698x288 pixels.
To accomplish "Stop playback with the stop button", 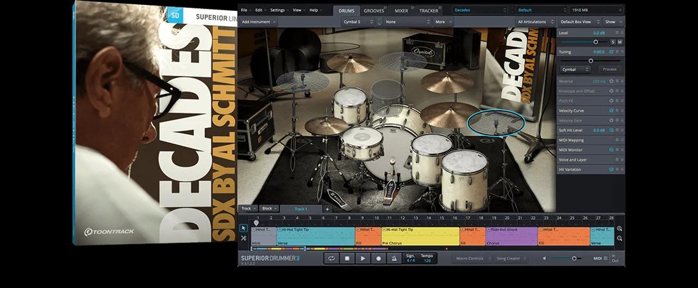I will click(347, 259).
